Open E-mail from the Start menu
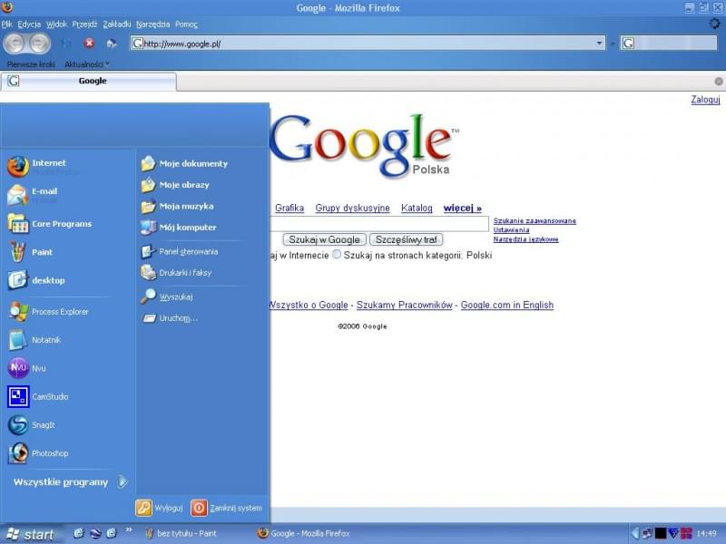The height and width of the screenshot is (544, 726). [x=34, y=195]
